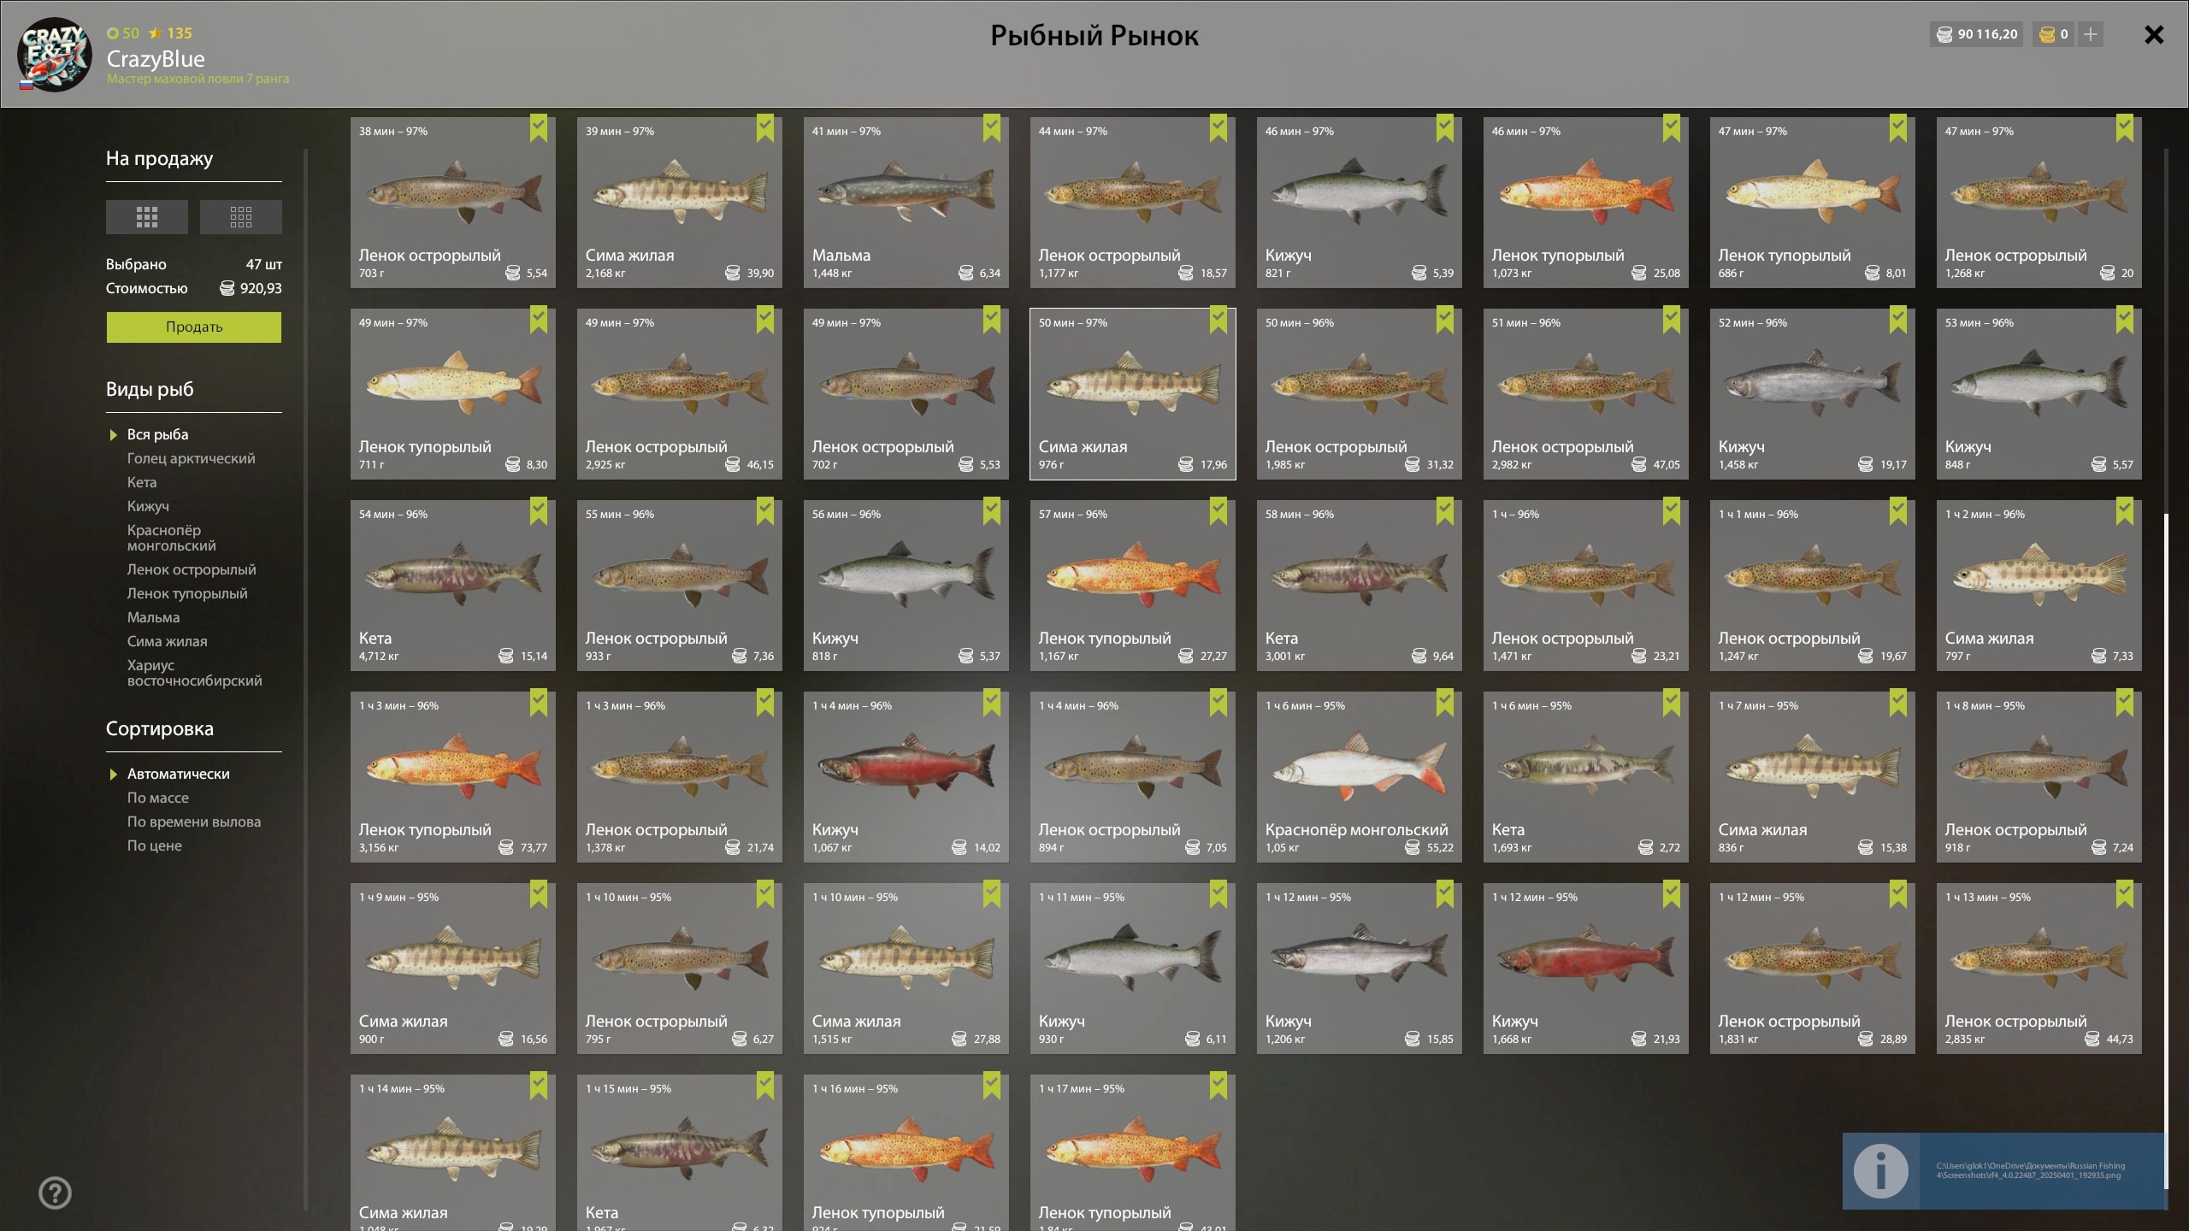Open the CrazyBlue player avatar

click(55, 55)
